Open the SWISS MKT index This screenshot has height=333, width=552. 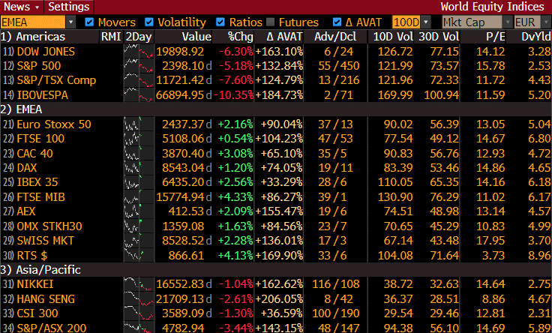coord(46,241)
